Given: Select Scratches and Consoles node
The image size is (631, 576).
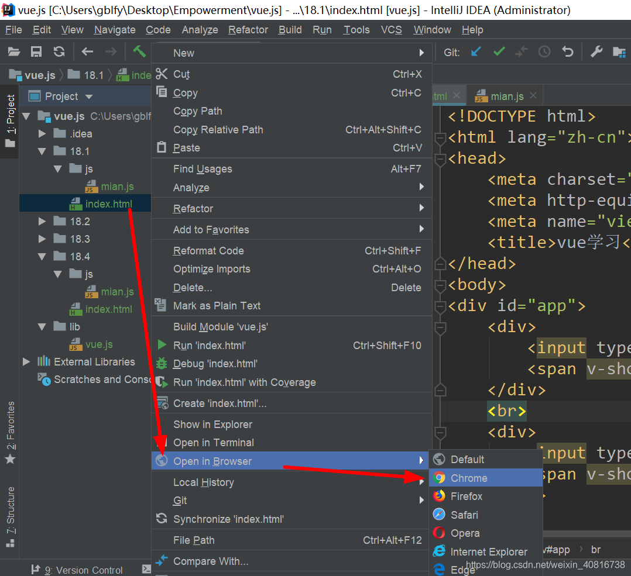Looking at the screenshot, I should [x=94, y=380].
